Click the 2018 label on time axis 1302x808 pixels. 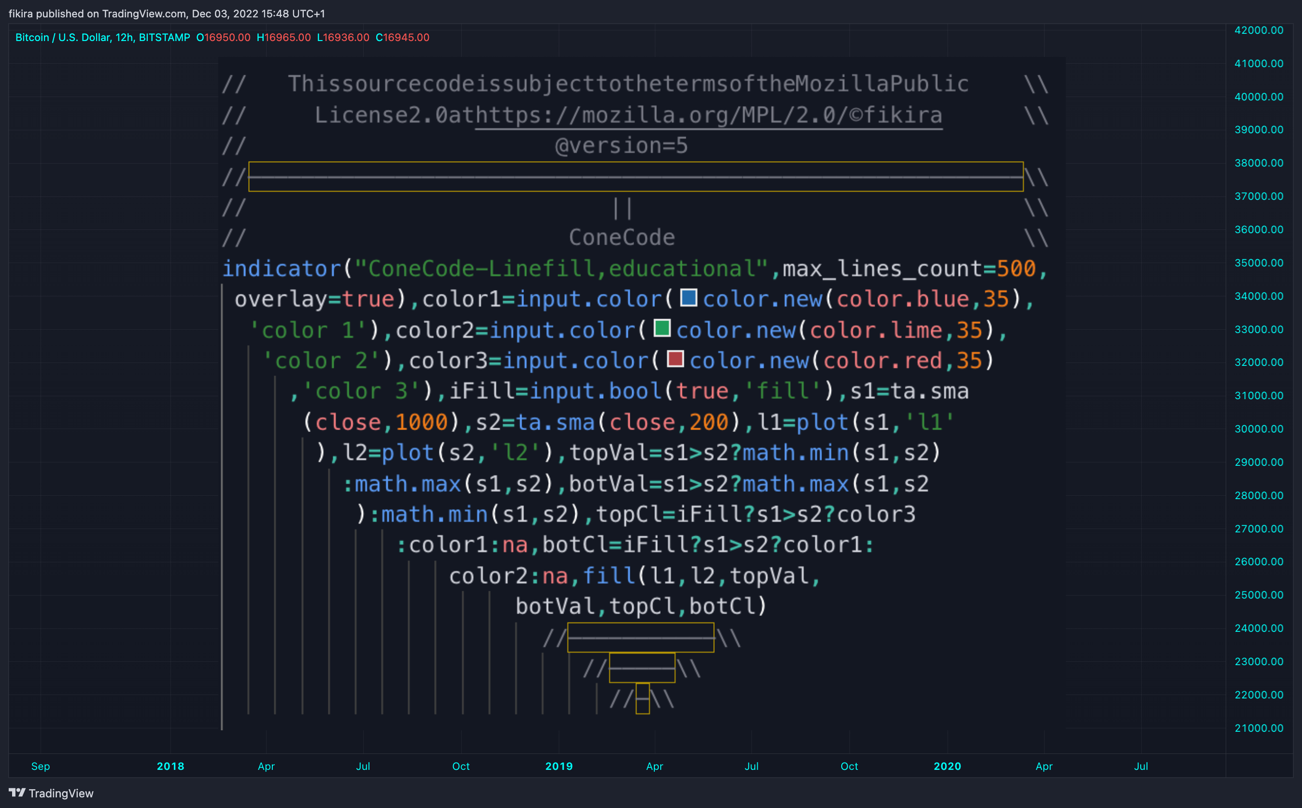pyautogui.click(x=170, y=766)
